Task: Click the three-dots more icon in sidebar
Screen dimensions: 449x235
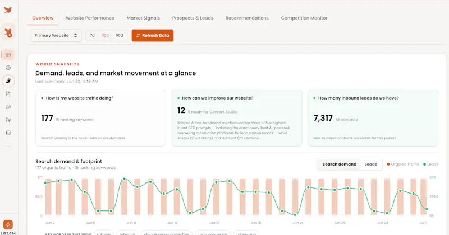Action: tap(8, 146)
